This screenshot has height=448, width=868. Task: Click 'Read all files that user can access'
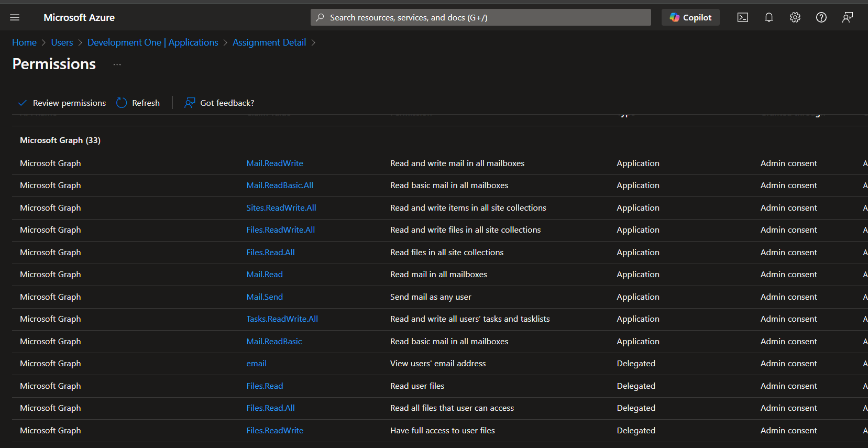coord(452,408)
